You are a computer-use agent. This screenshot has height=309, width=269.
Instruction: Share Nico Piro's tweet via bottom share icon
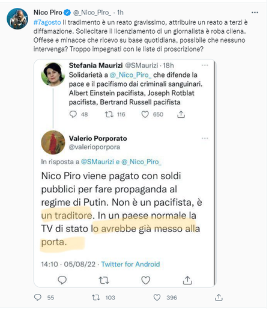pos(219,298)
